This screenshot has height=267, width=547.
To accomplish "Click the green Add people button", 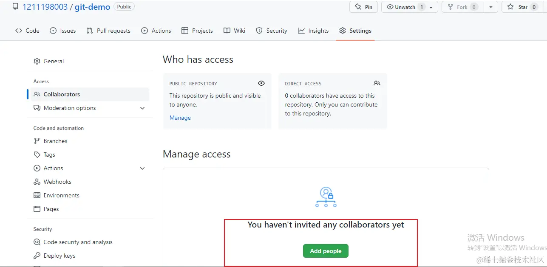I will click(x=326, y=251).
